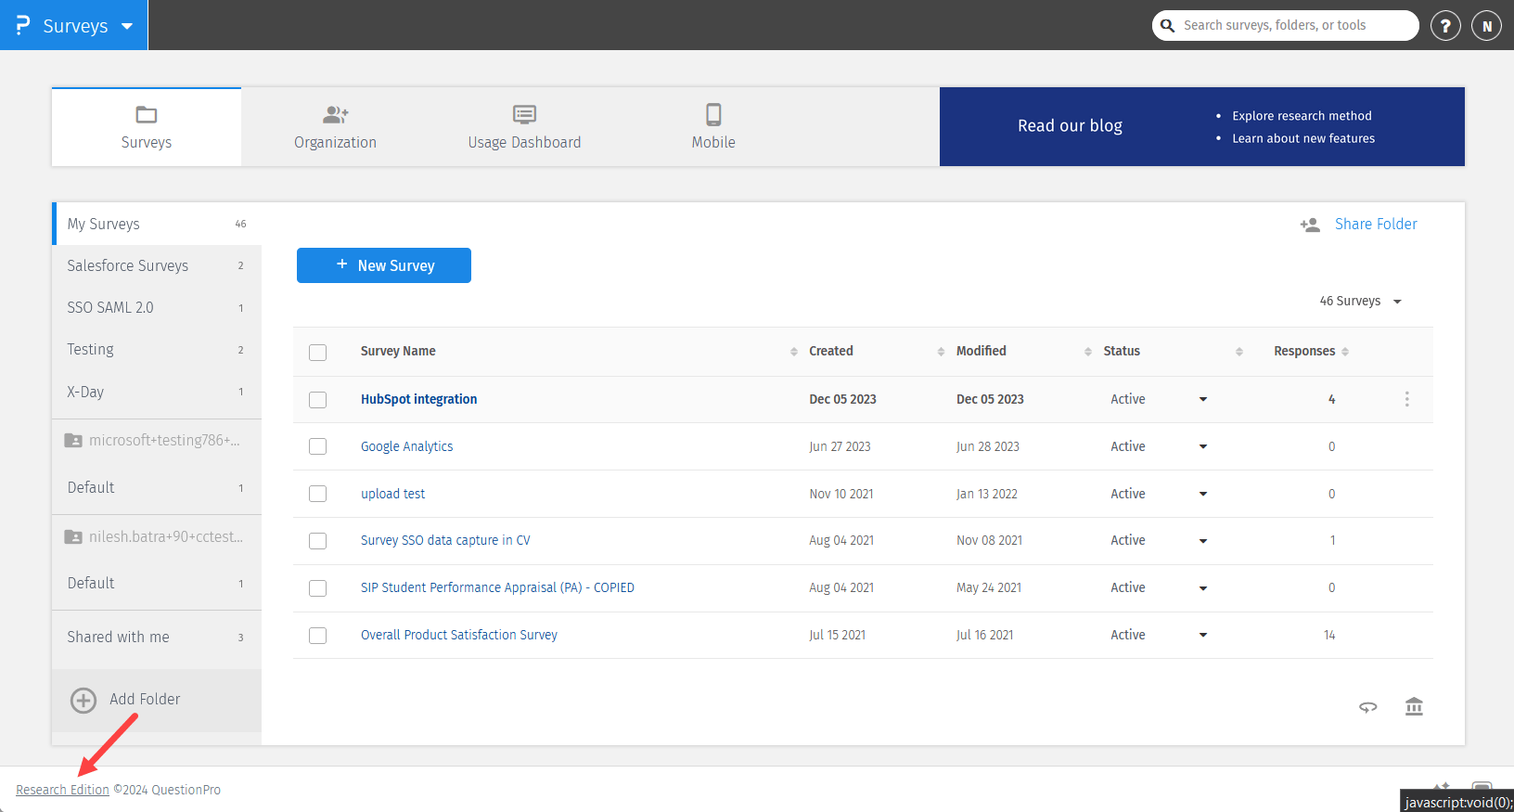Click the QuestionPro logo icon
Screen dimensions: 1514x812
point(23,25)
